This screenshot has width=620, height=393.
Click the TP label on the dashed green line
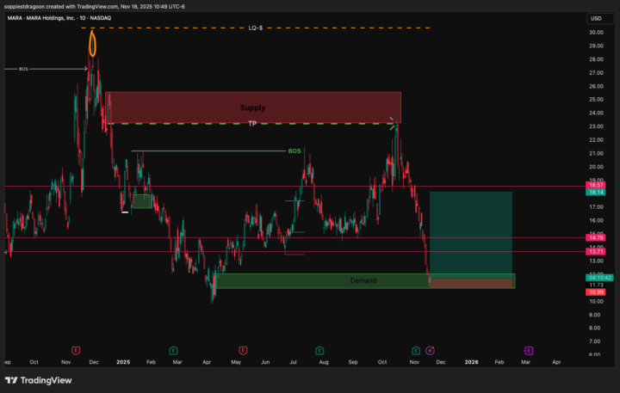(252, 124)
